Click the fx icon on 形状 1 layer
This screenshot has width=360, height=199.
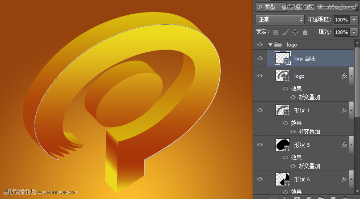pyautogui.click(x=344, y=110)
